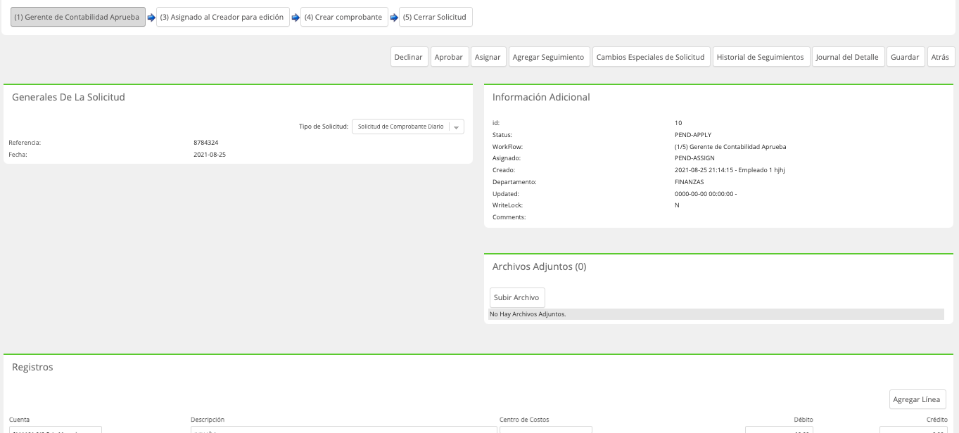Open Cambios Especiales de Solicitud
The height and width of the screenshot is (433, 959).
pyautogui.click(x=652, y=57)
